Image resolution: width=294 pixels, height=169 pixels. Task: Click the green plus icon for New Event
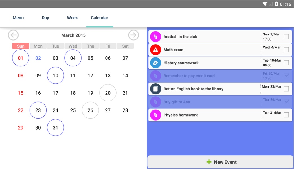209,162
